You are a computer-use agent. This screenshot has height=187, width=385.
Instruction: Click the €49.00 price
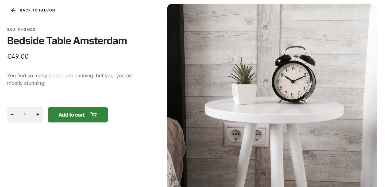tap(18, 57)
